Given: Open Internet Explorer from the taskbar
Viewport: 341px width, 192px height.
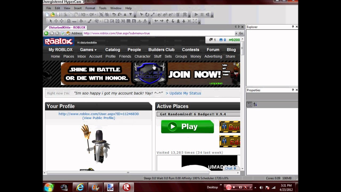Looking at the screenshot, I should [x=80, y=187].
